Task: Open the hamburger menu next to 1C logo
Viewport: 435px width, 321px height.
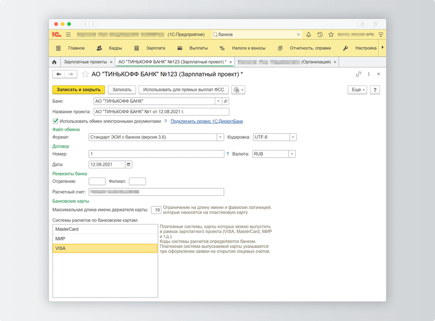Action: tap(68, 35)
